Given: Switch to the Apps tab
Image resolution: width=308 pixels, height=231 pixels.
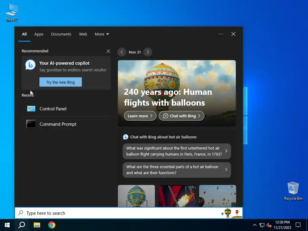Looking at the screenshot, I should (39, 34).
